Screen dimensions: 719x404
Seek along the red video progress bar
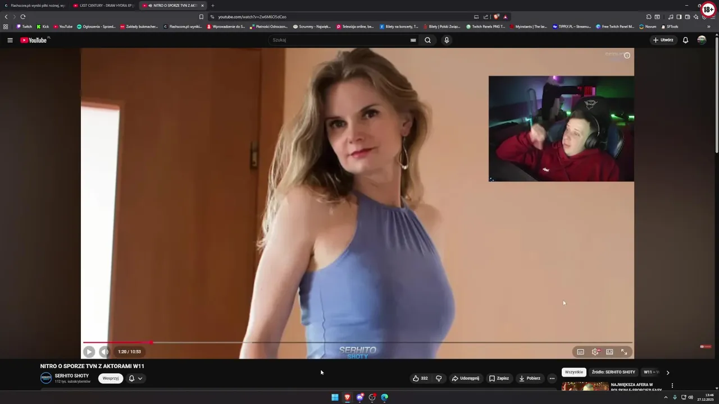(358, 342)
